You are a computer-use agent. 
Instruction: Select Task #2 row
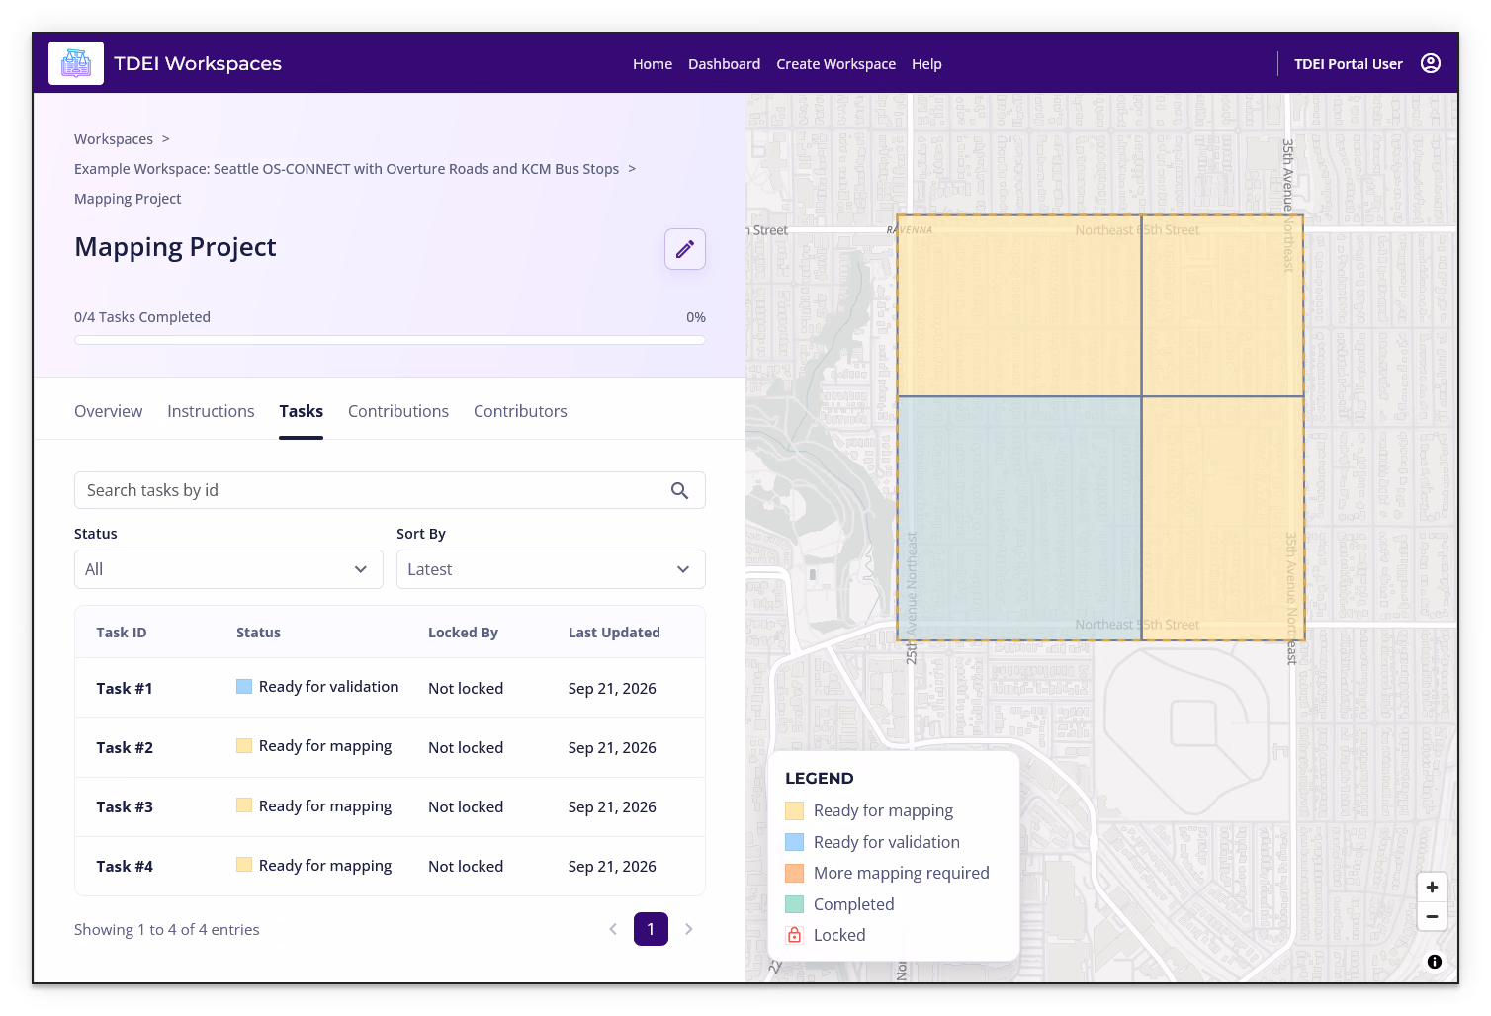pos(390,747)
